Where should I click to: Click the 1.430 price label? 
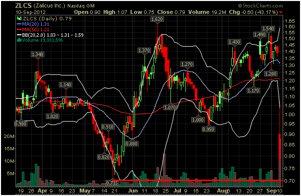[234, 42]
